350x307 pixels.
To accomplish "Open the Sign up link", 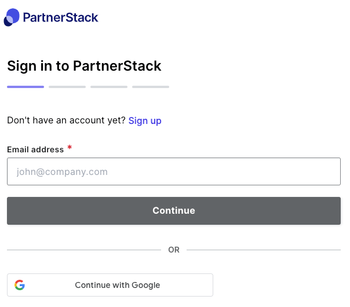I will [145, 120].
